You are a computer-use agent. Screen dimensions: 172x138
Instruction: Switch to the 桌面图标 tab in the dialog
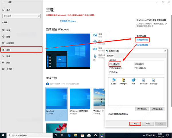tap(110, 56)
